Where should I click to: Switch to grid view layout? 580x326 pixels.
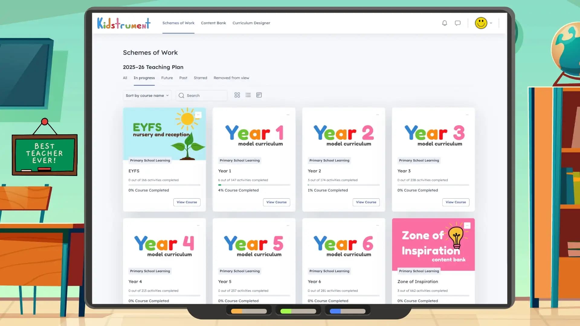point(237,95)
